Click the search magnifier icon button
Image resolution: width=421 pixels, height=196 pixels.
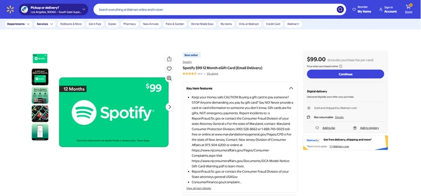340,9
